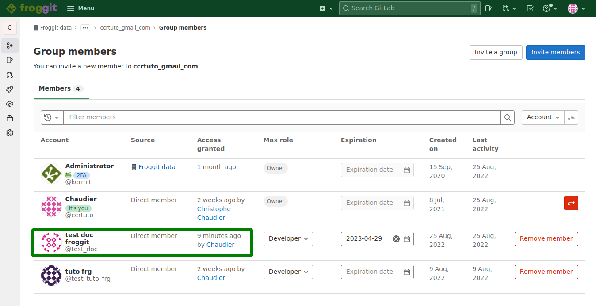Open the Developer role dropdown for test doc froggit
The height and width of the screenshot is (306, 596).
click(288, 239)
